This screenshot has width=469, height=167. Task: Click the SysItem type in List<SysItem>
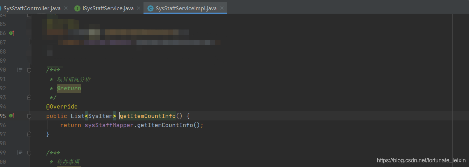click(x=100, y=116)
